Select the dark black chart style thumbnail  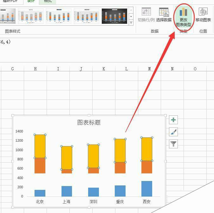tap(114, 16)
